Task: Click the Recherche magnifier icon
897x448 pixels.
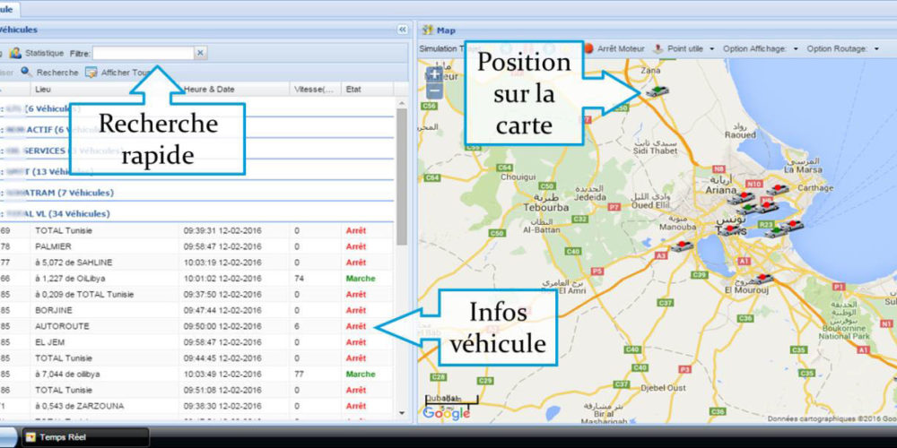Action: tap(26, 72)
